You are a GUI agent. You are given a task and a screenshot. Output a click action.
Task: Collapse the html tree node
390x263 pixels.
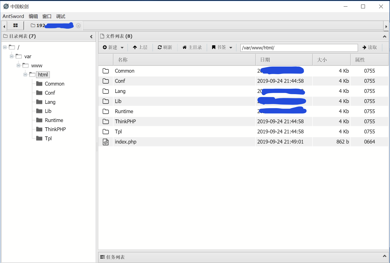click(25, 75)
